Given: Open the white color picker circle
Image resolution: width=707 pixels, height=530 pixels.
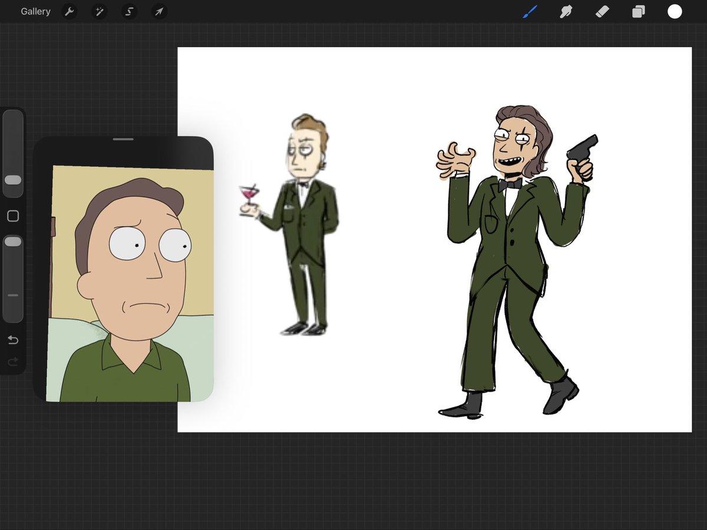Looking at the screenshot, I should 675,12.
